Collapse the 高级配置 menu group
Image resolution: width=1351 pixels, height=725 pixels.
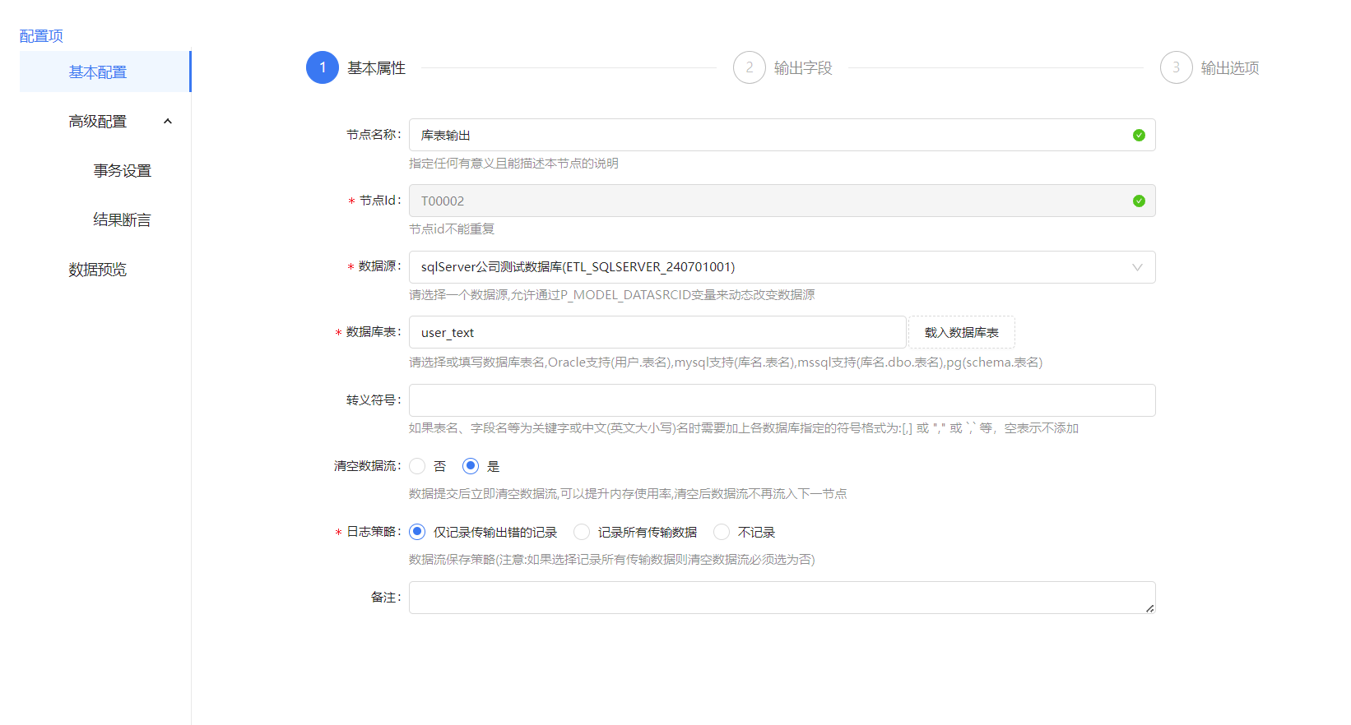pyautogui.click(x=168, y=122)
